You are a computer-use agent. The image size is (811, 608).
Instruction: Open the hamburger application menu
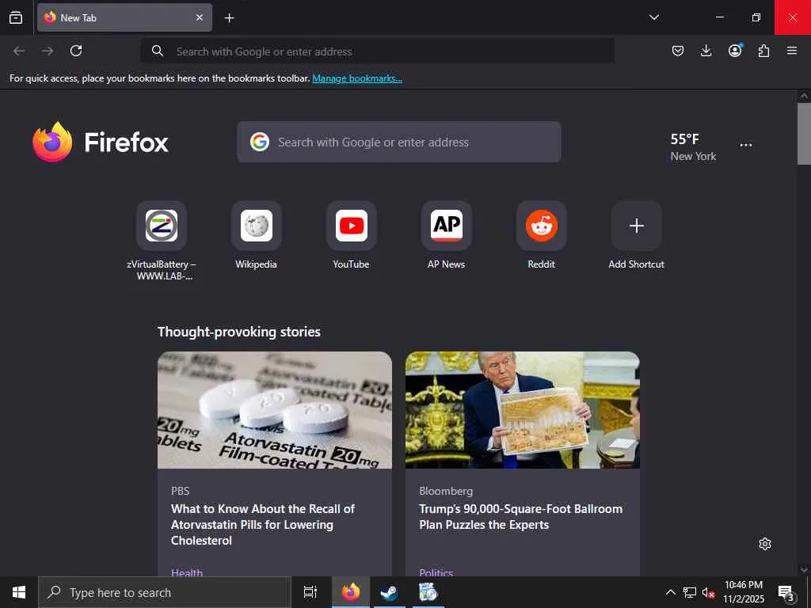[791, 51]
